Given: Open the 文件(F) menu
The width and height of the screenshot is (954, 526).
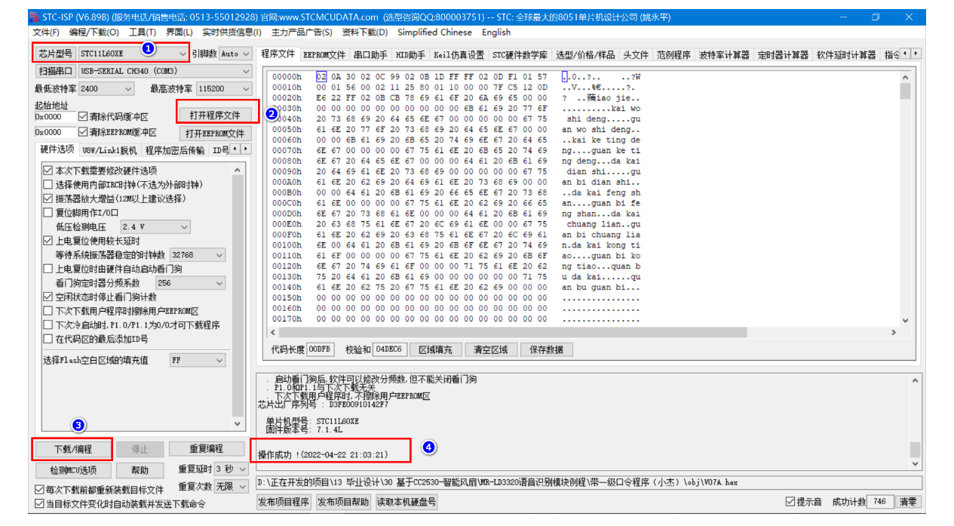Looking at the screenshot, I should tap(46, 32).
